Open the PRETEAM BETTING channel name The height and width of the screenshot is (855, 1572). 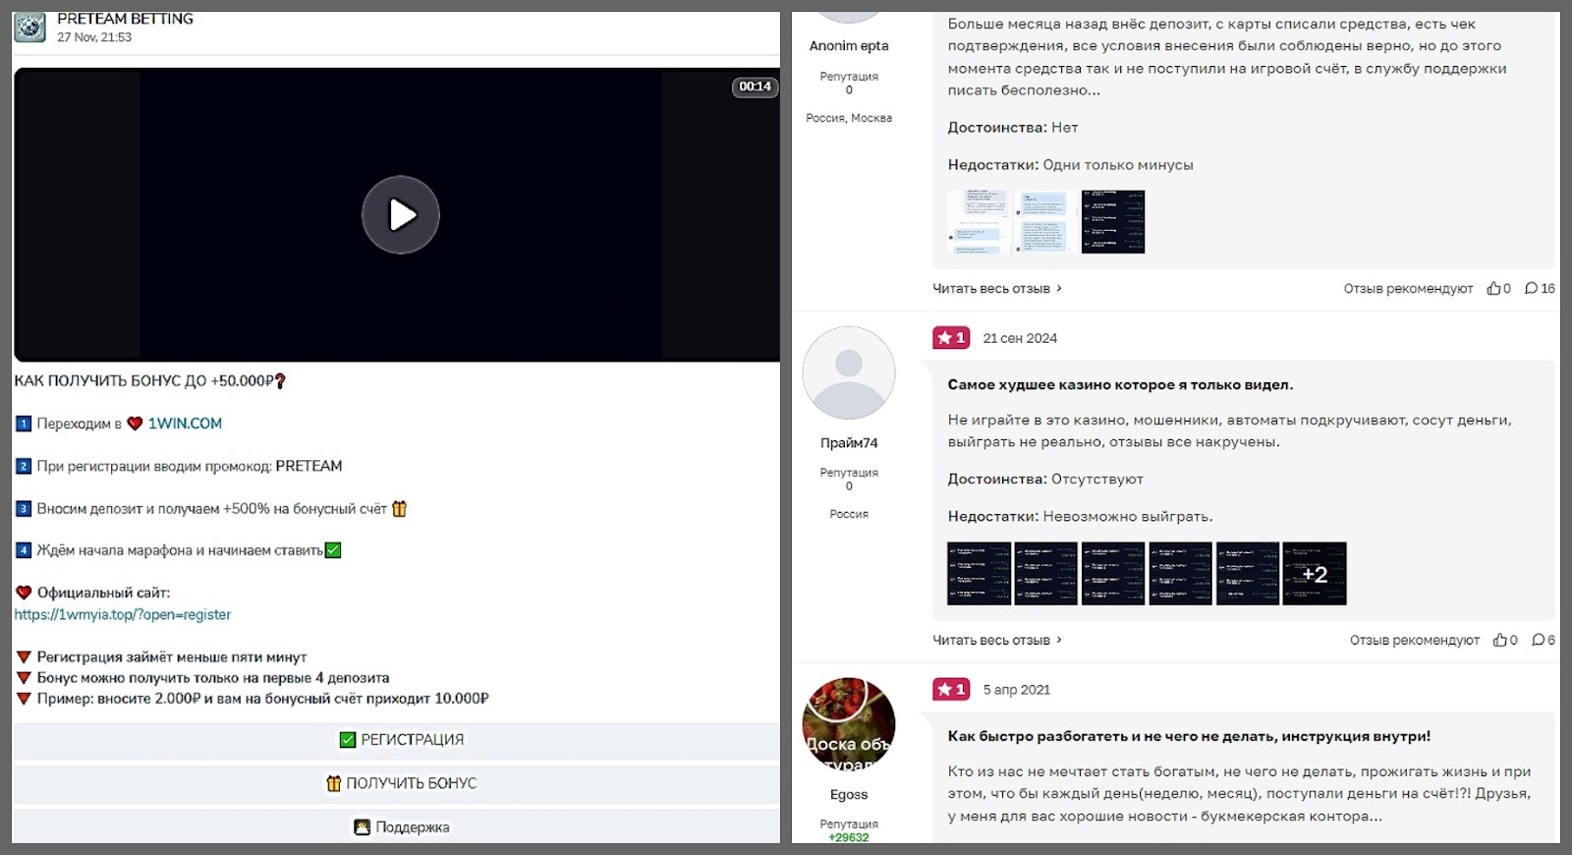(125, 19)
